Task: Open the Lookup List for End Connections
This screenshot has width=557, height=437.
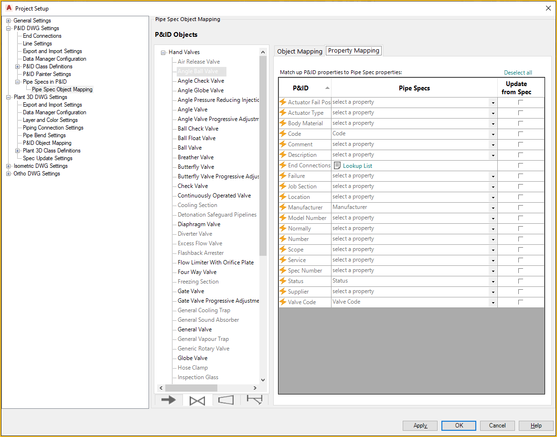Action: [353, 165]
